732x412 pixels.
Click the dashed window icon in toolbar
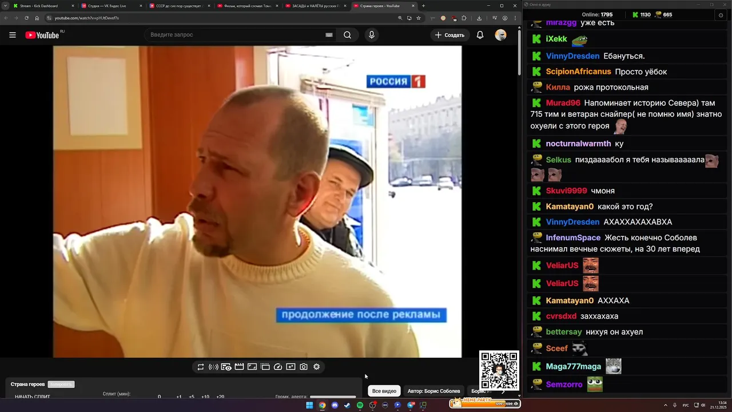pyautogui.click(x=265, y=367)
